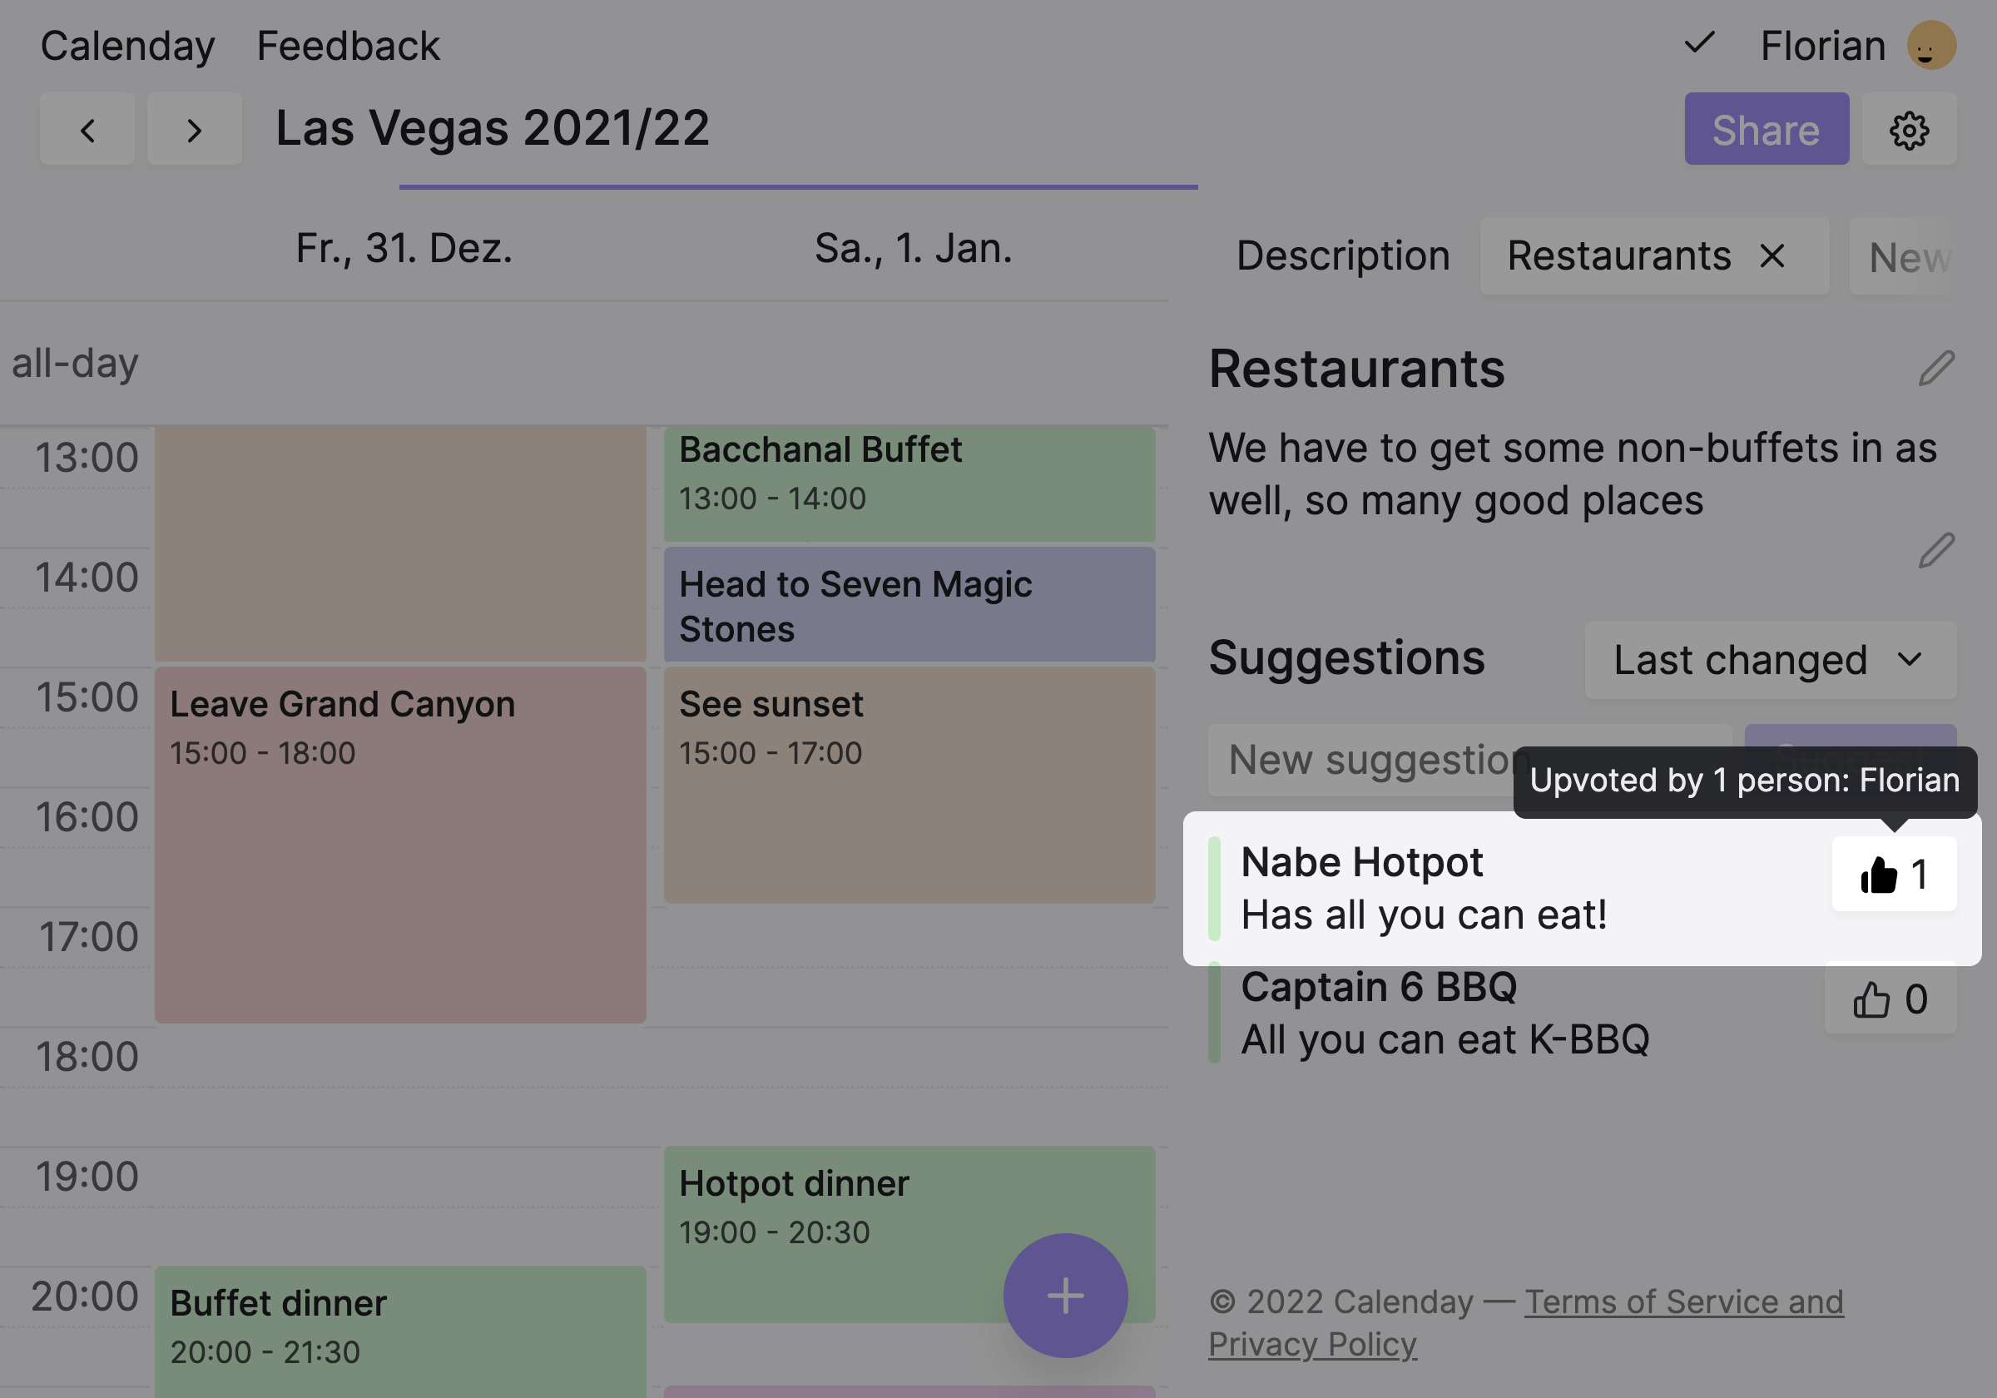Edit the Restaurants title pencil icon
The image size is (1997, 1398).
(x=1936, y=368)
